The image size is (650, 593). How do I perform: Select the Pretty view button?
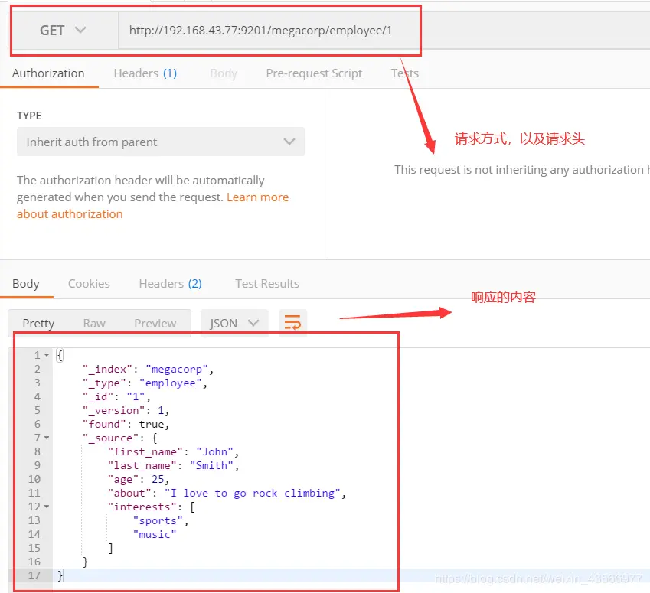[x=38, y=323]
